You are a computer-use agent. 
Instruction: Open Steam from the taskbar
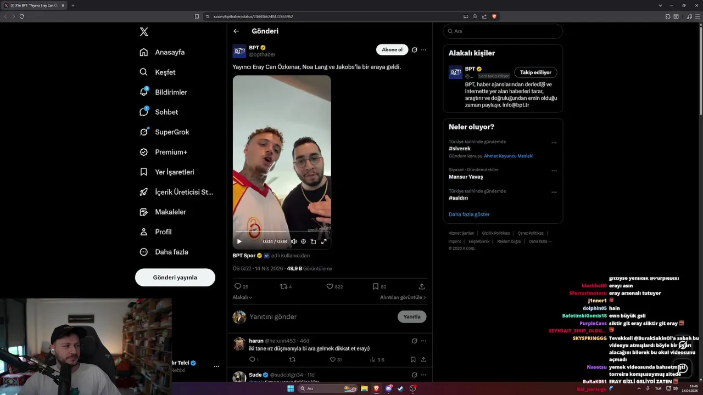(400, 388)
